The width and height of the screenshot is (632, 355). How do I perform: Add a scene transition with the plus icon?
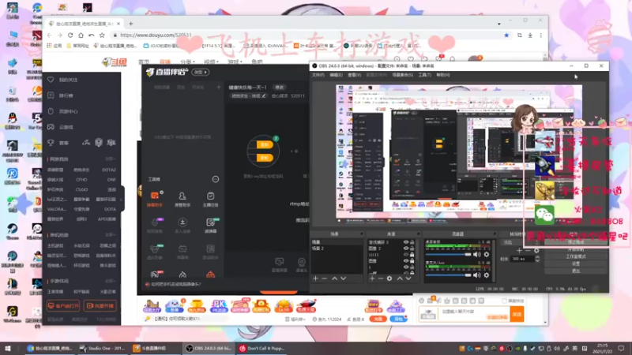tap(519, 250)
